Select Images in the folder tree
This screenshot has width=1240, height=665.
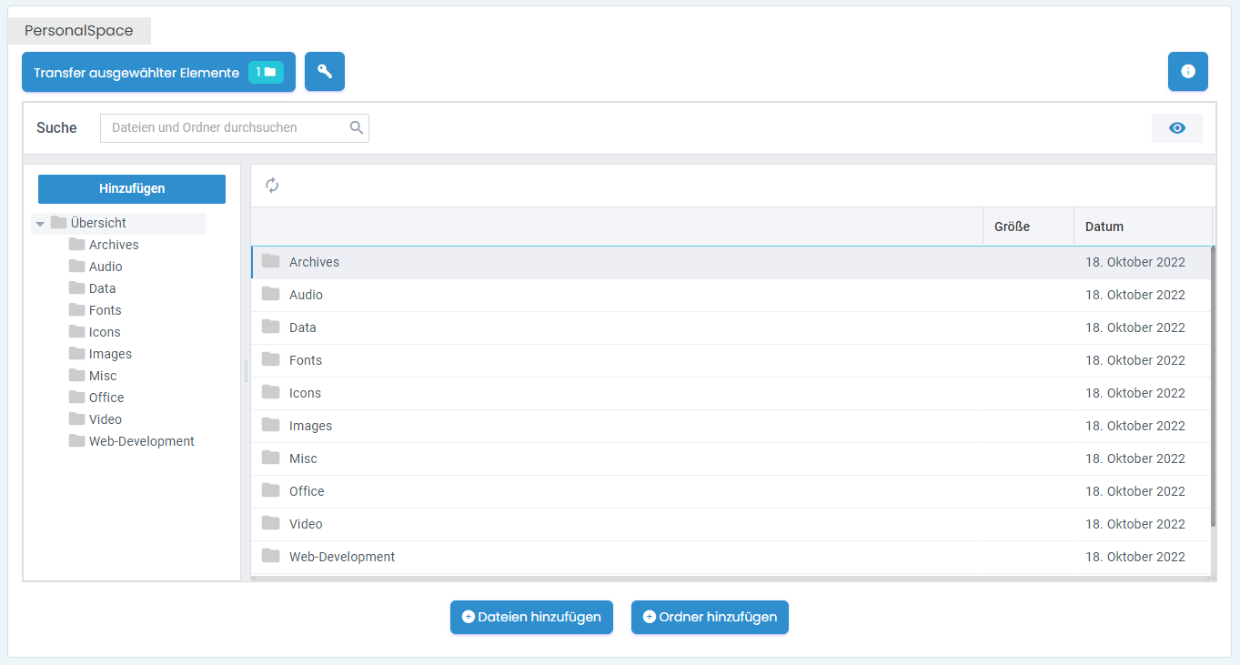[x=110, y=354]
